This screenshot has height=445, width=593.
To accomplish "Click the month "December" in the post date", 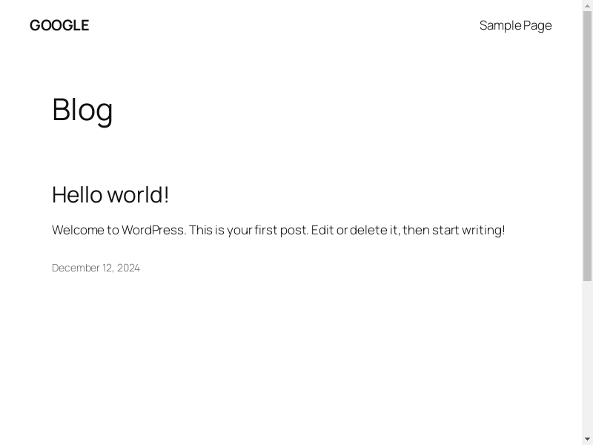I will pos(76,268).
